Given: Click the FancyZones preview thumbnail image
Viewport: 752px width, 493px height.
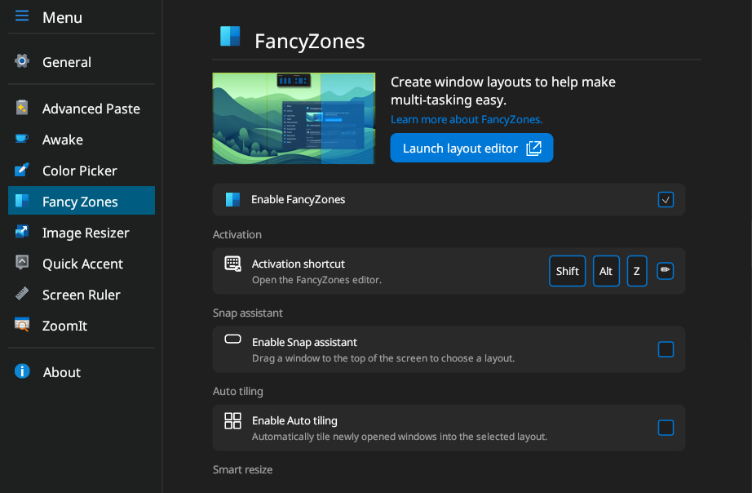Looking at the screenshot, I should [294, 118].
